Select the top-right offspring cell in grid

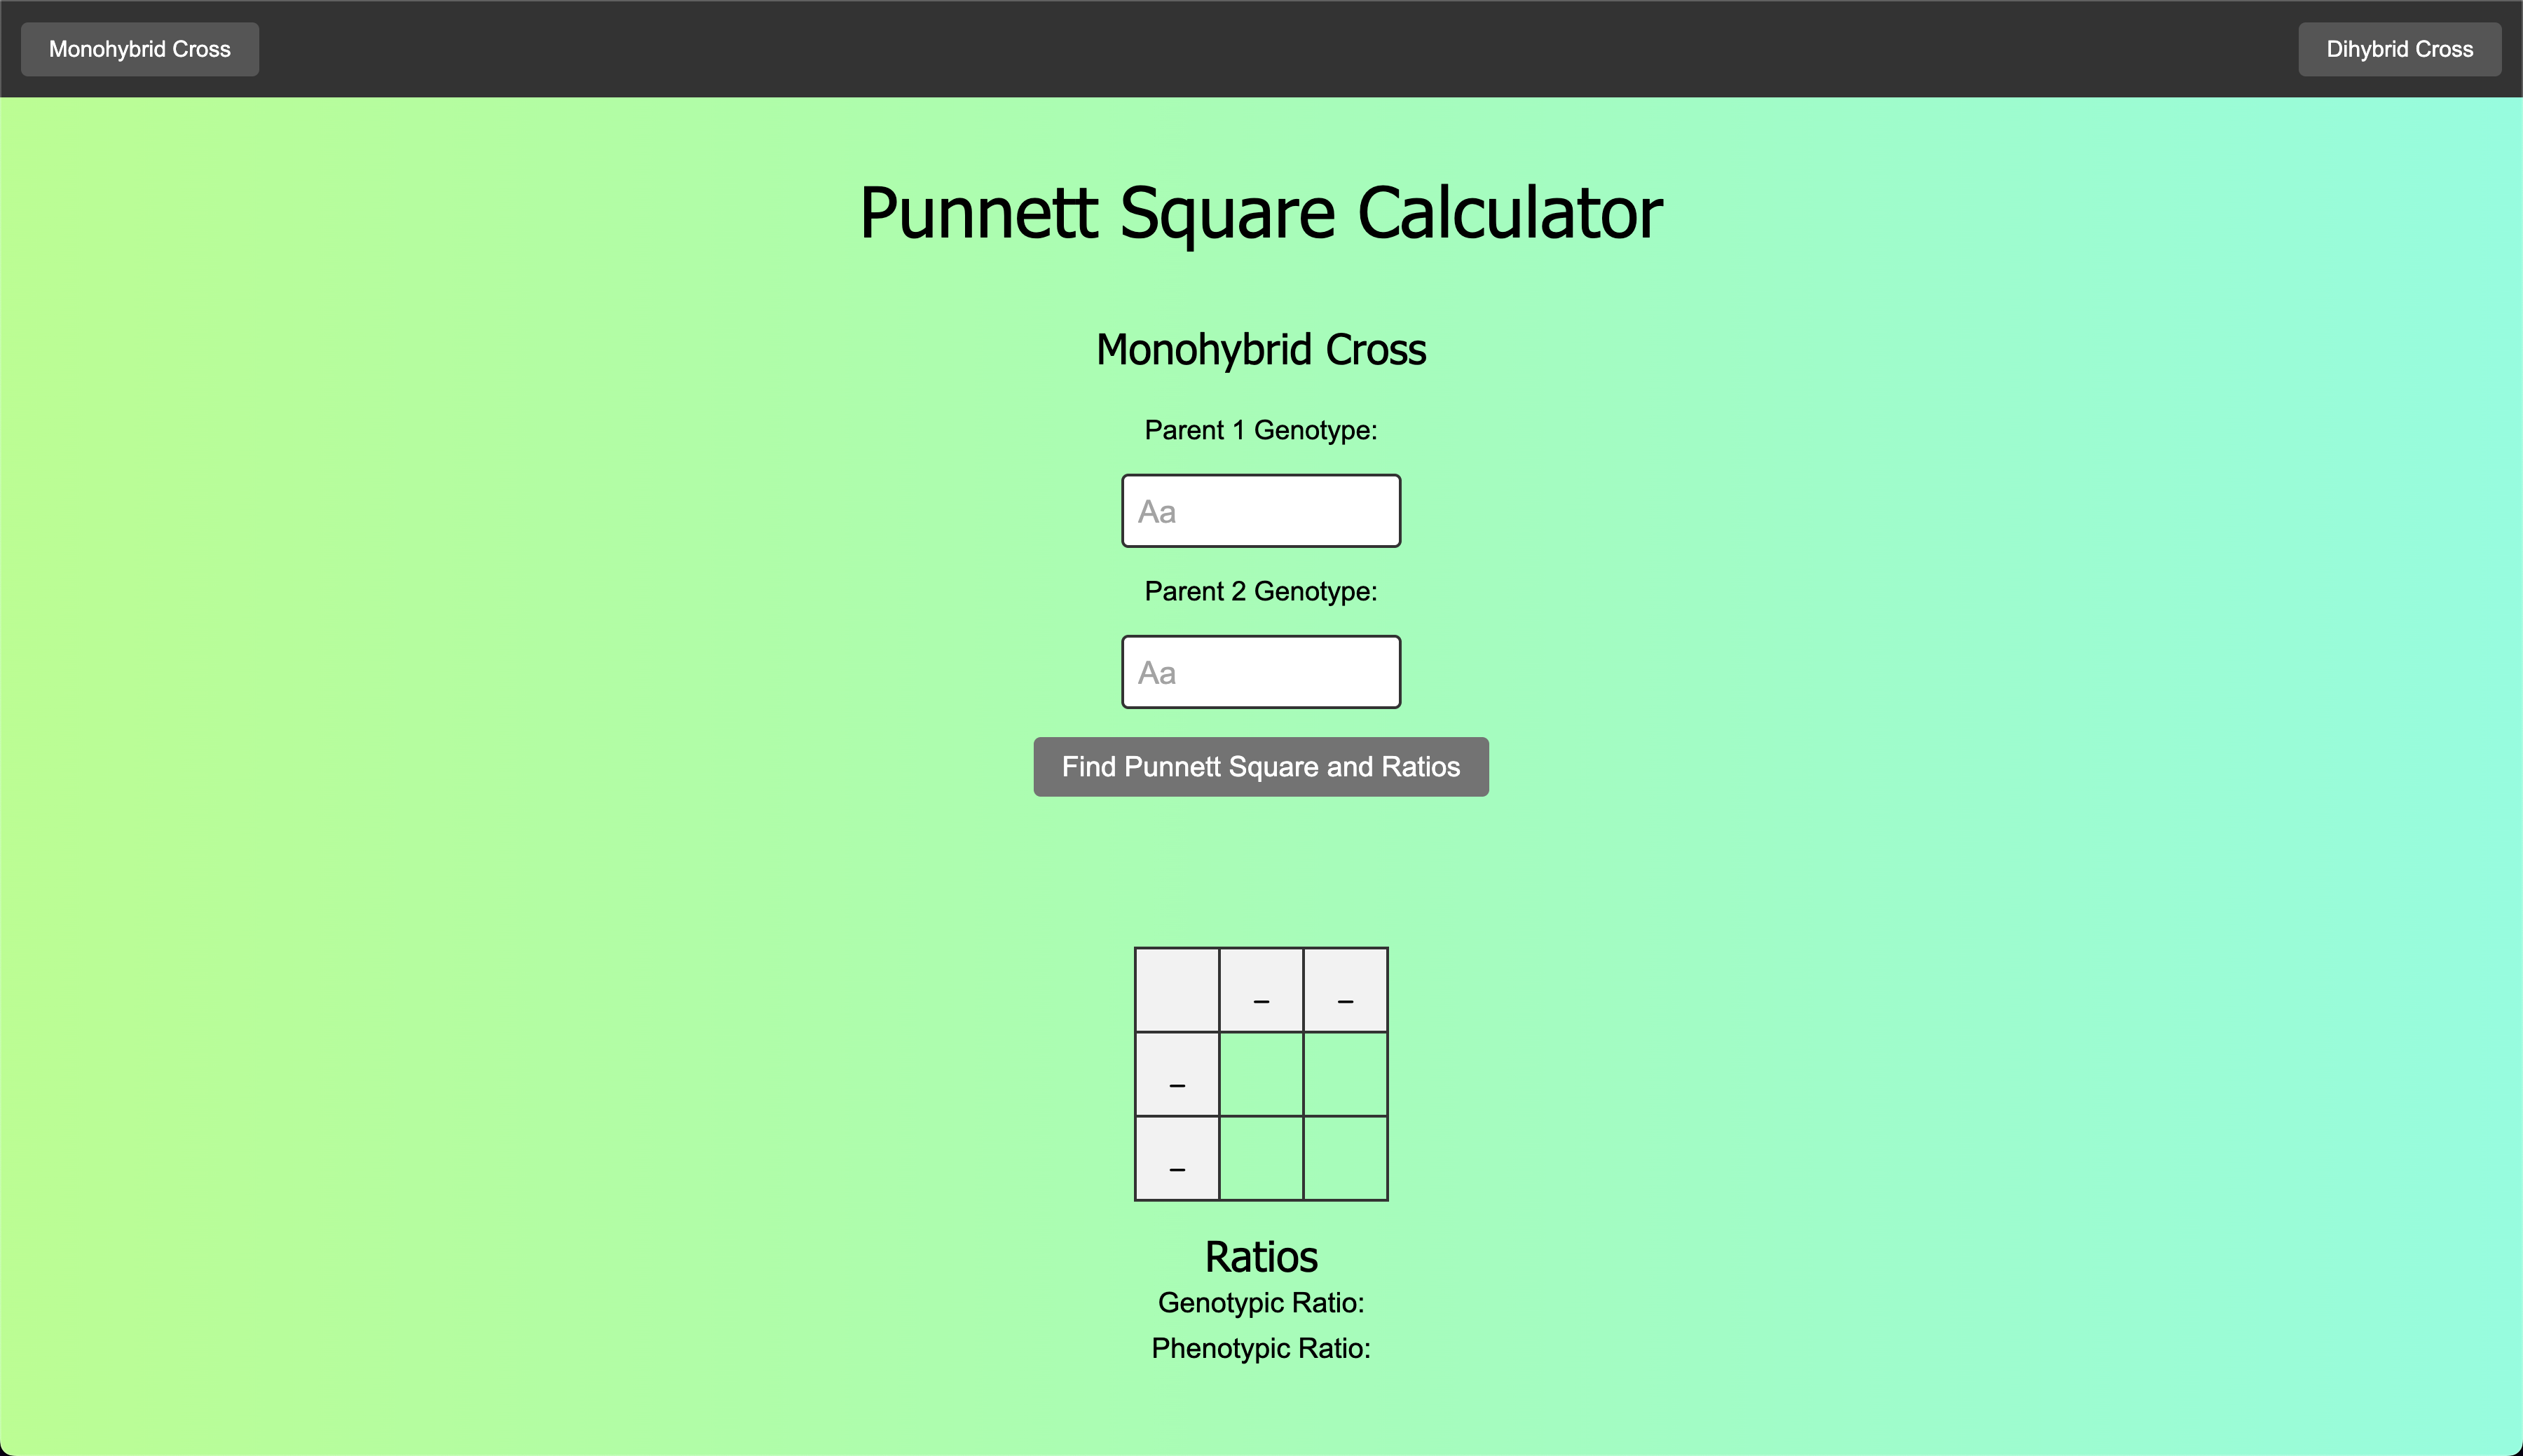(1345, 1074)
